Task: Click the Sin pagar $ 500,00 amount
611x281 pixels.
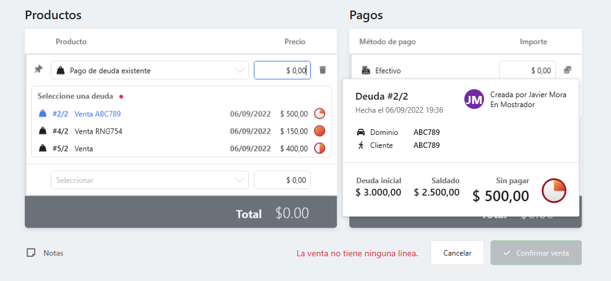Action: 501,196
